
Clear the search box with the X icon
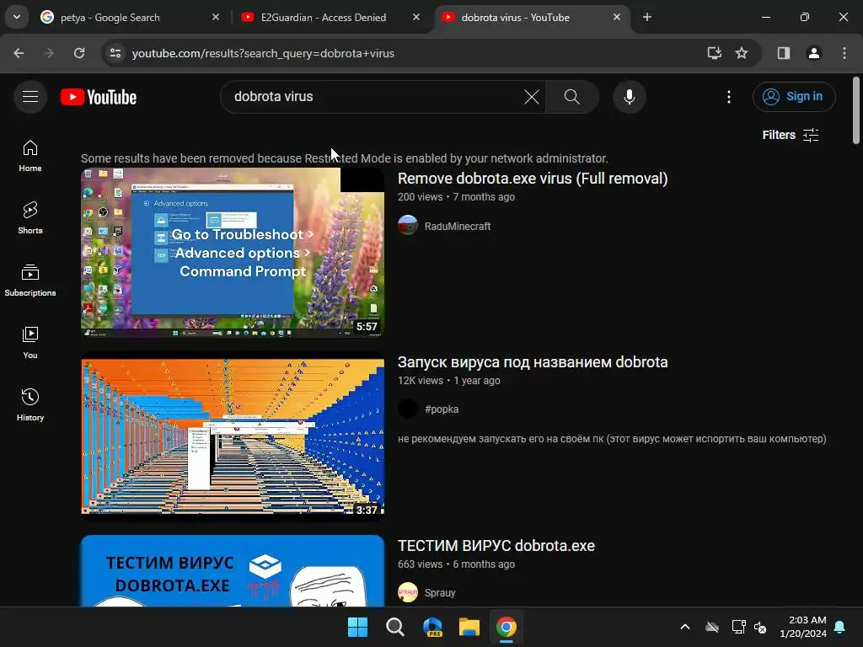point(532,97)
